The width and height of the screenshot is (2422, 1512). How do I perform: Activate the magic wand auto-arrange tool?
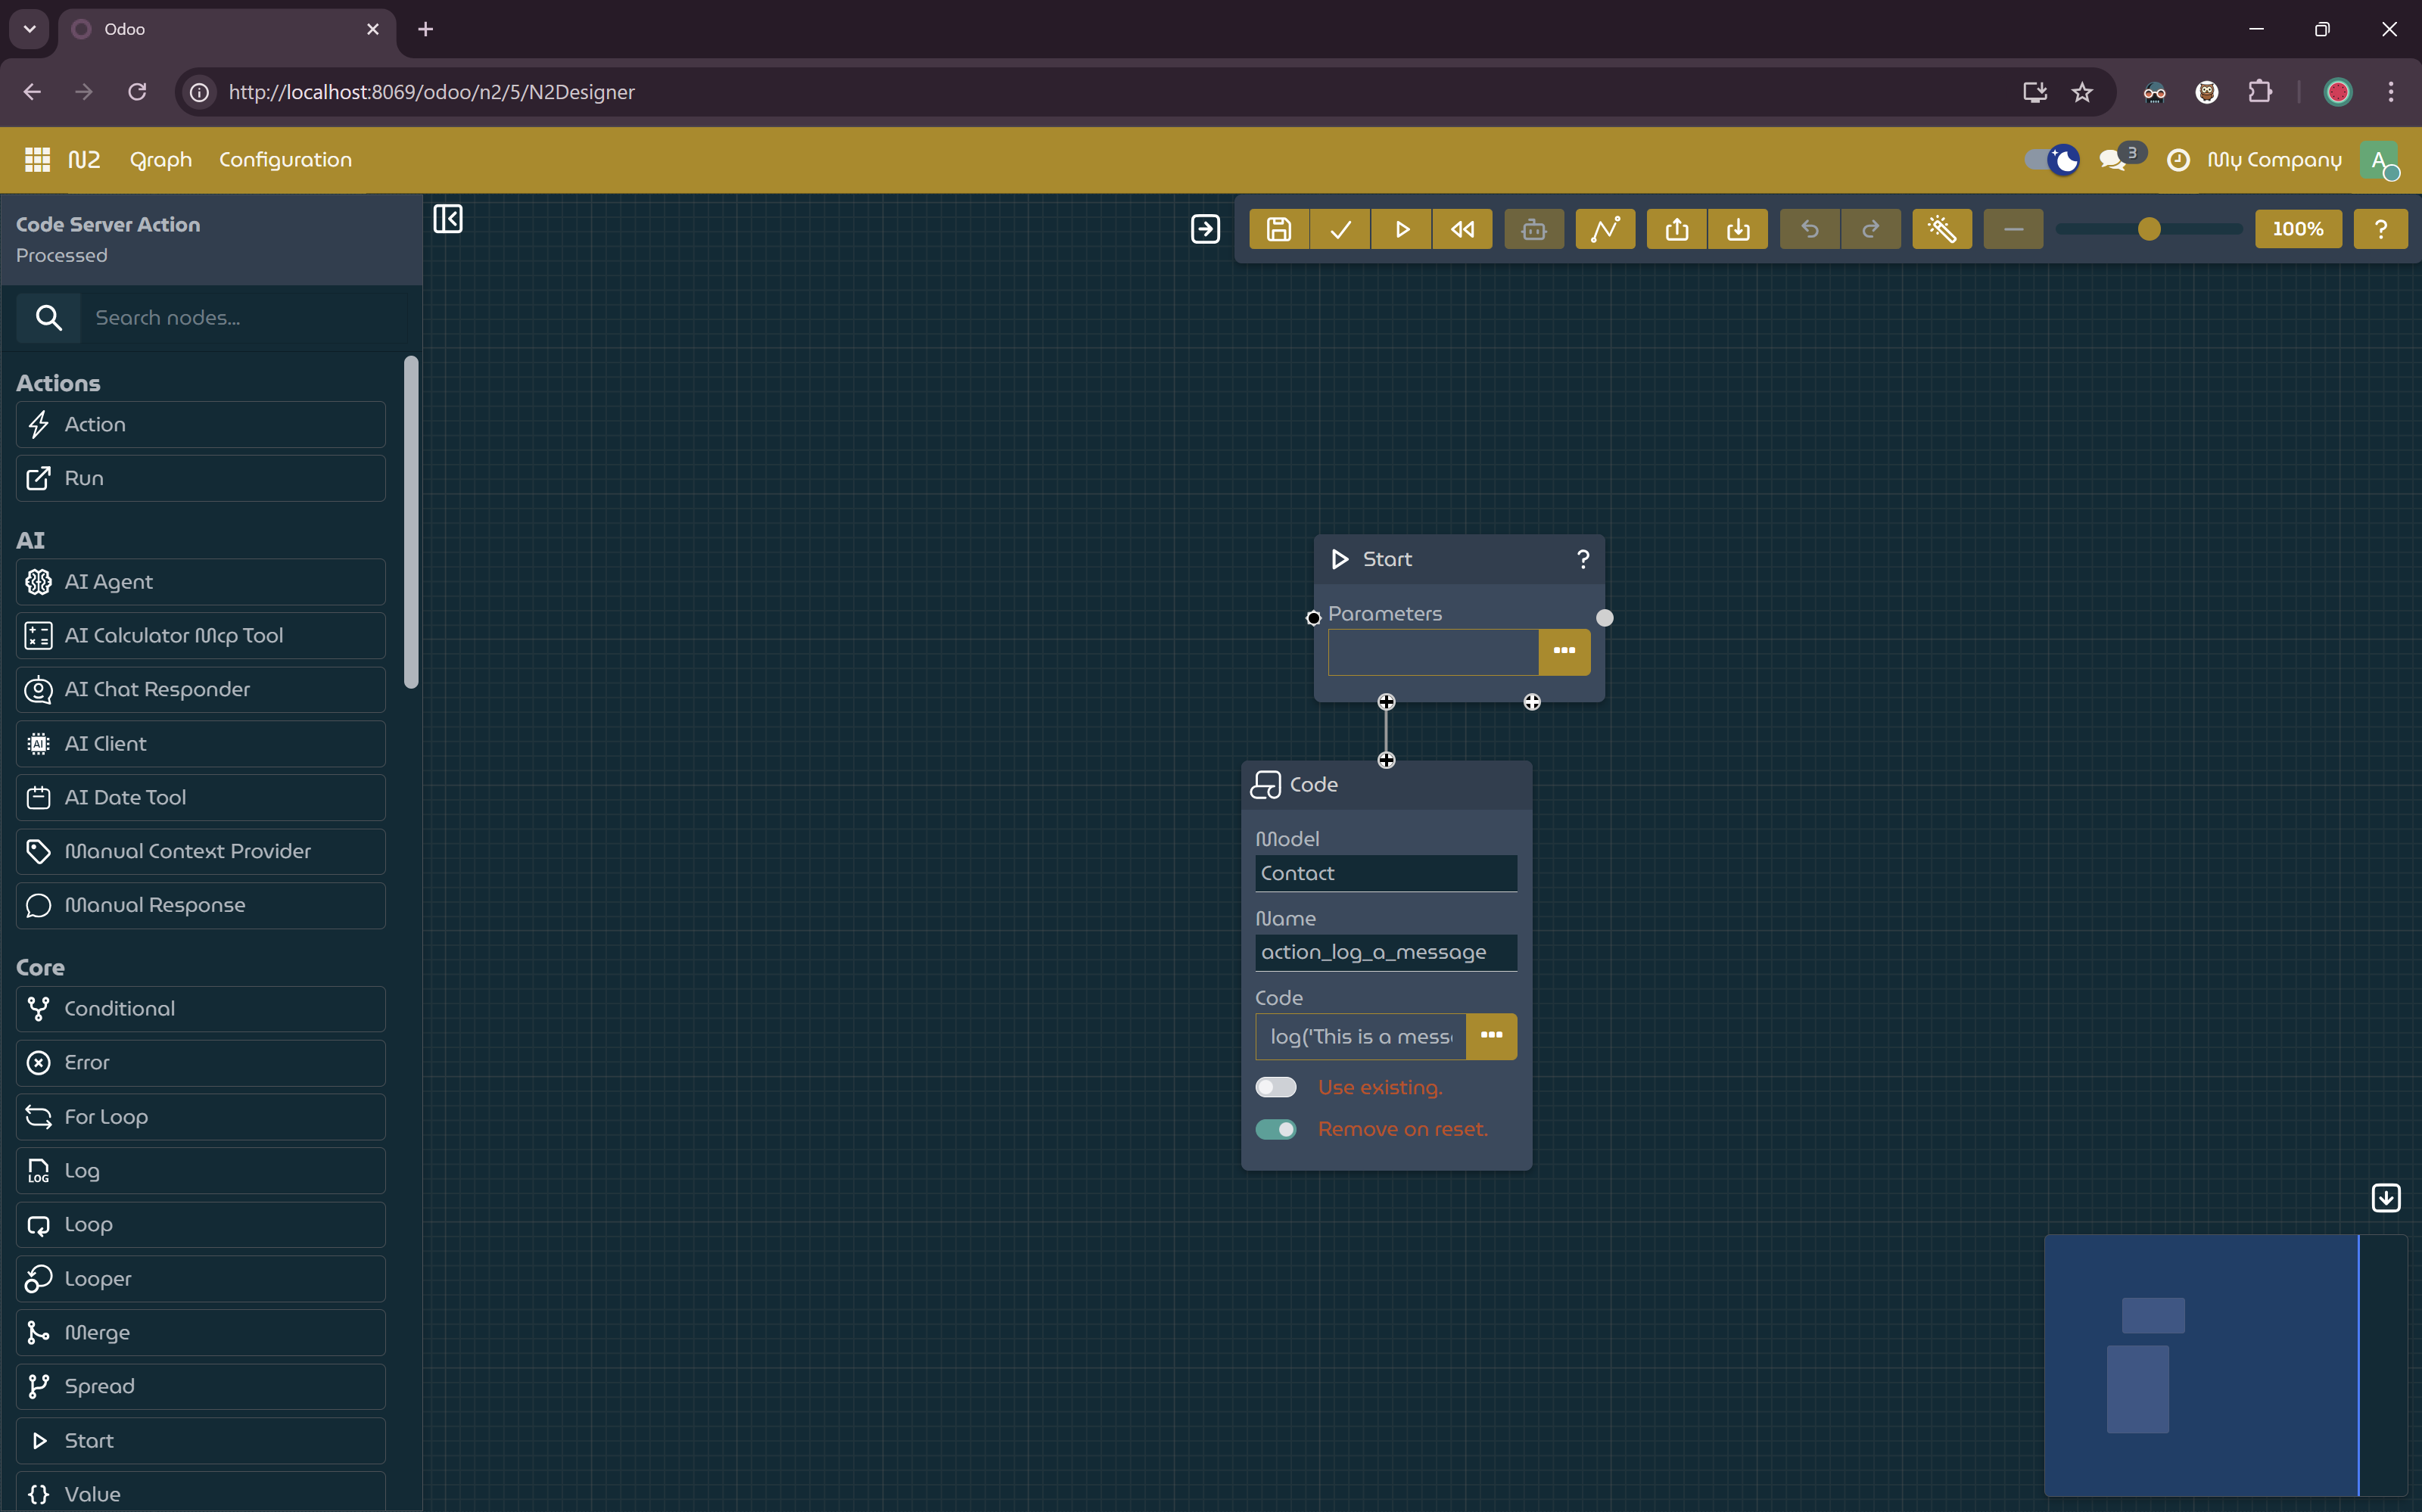pyautogui.click(x=1941, y=229)
